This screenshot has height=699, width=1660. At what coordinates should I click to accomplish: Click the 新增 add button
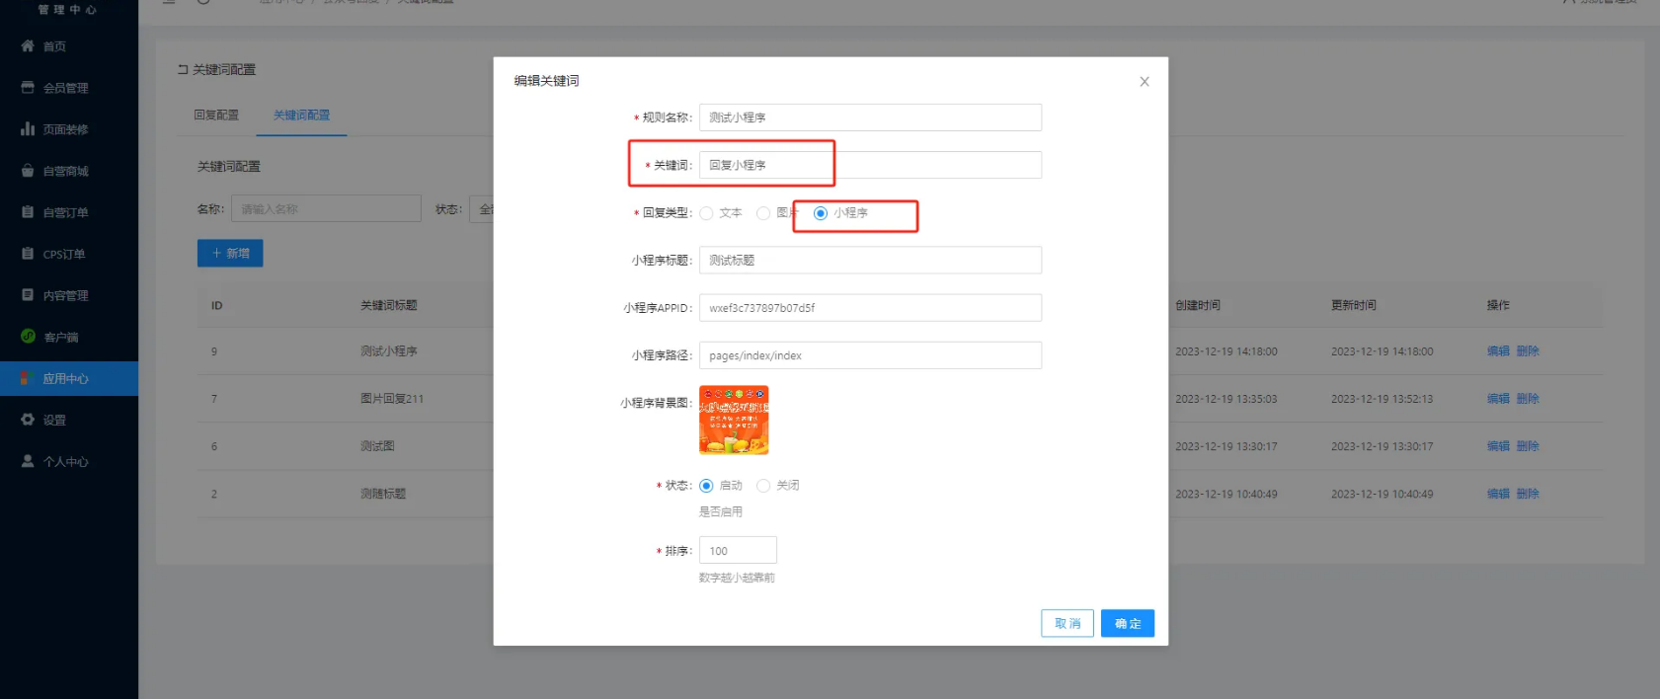click(x=230, y=253)
